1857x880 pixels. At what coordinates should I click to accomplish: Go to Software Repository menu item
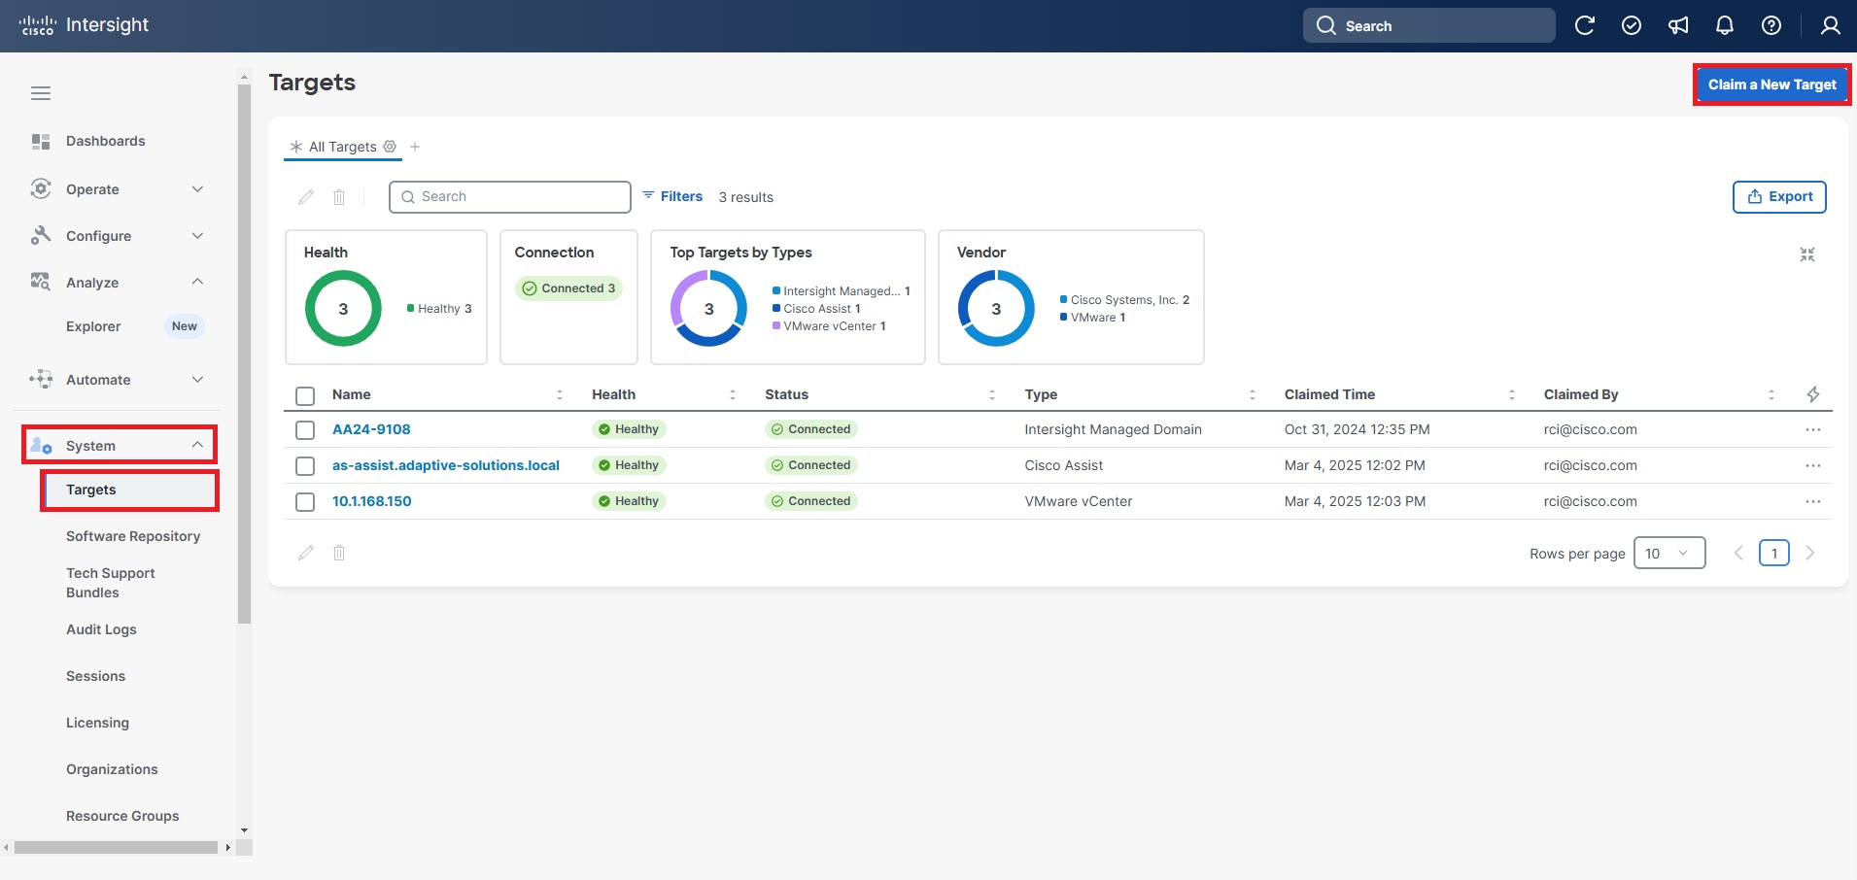133,536
